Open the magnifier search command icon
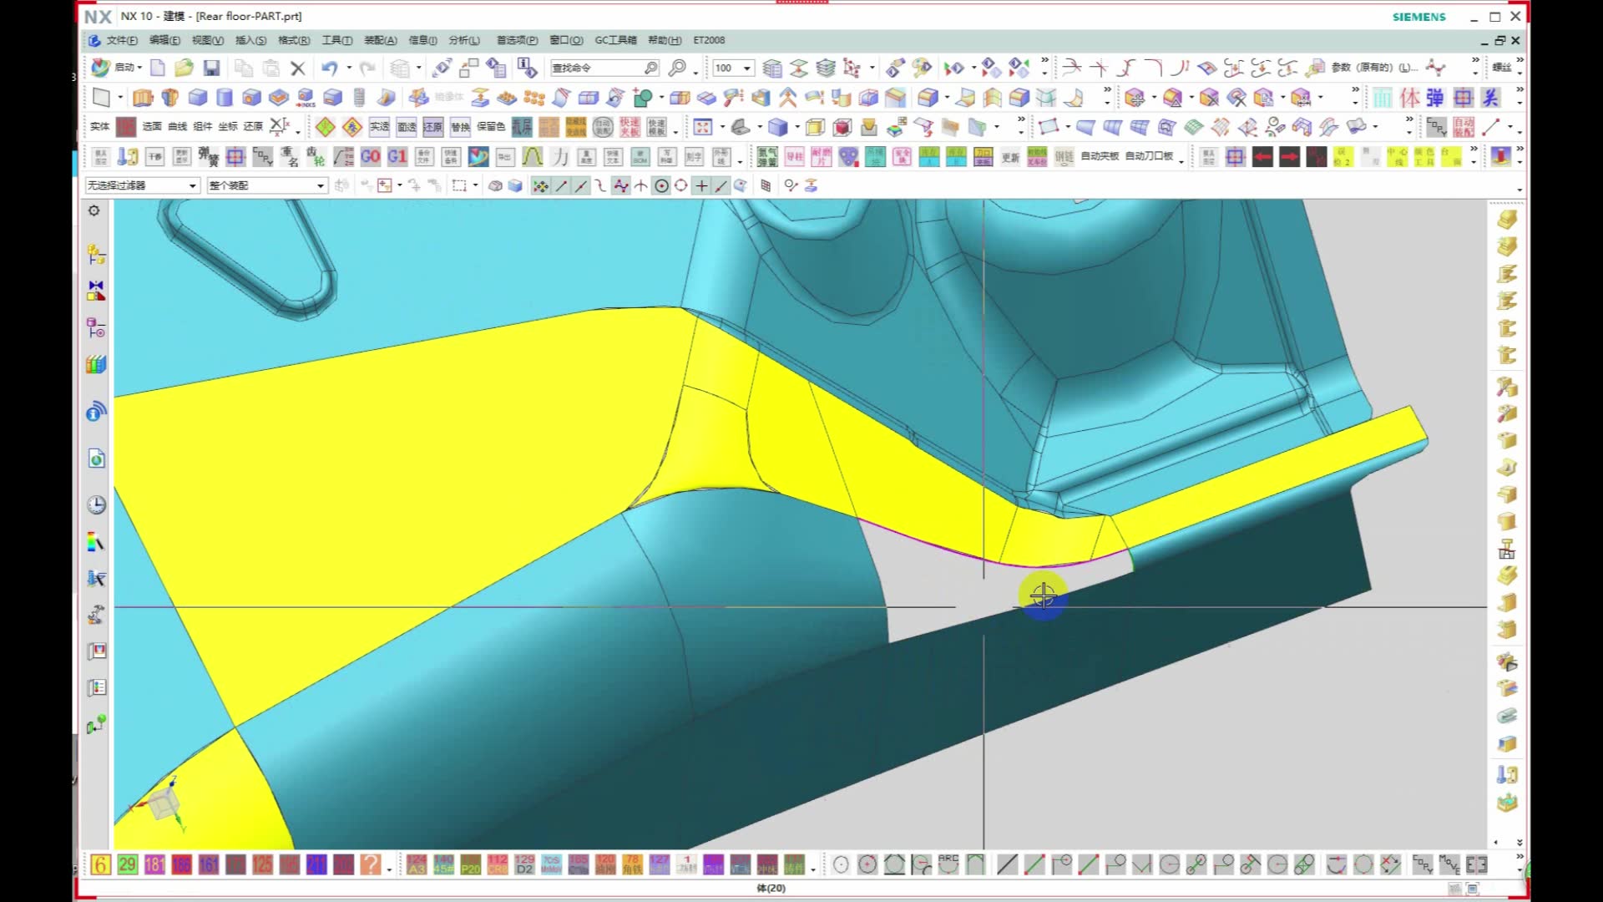 (677, 68)
